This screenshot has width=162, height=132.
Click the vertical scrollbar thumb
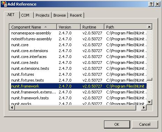pyautogui.click(x=149, y=79)
